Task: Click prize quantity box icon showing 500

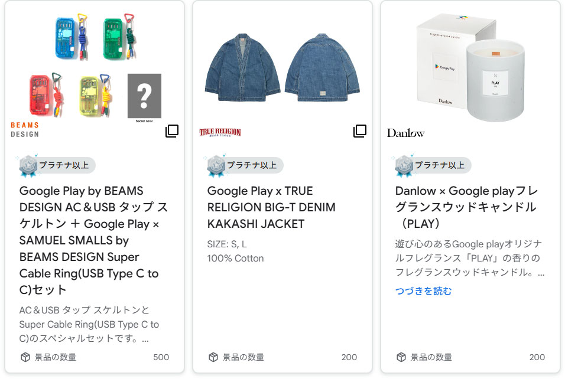Action: (25, 357)
